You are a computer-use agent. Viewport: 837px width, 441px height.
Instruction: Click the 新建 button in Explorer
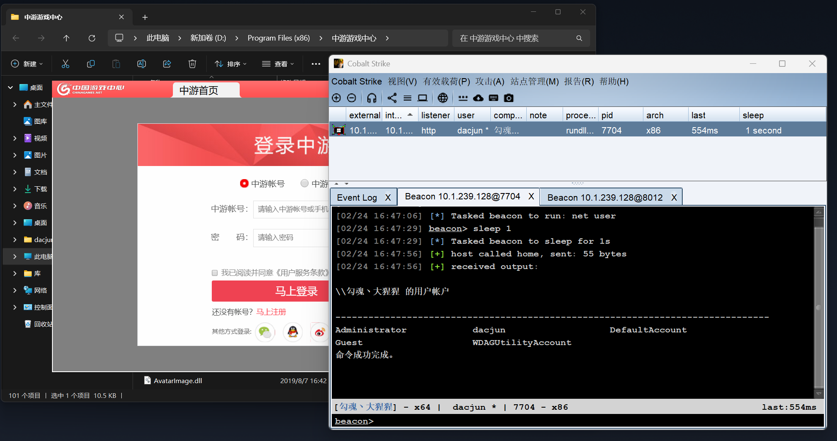27,64
